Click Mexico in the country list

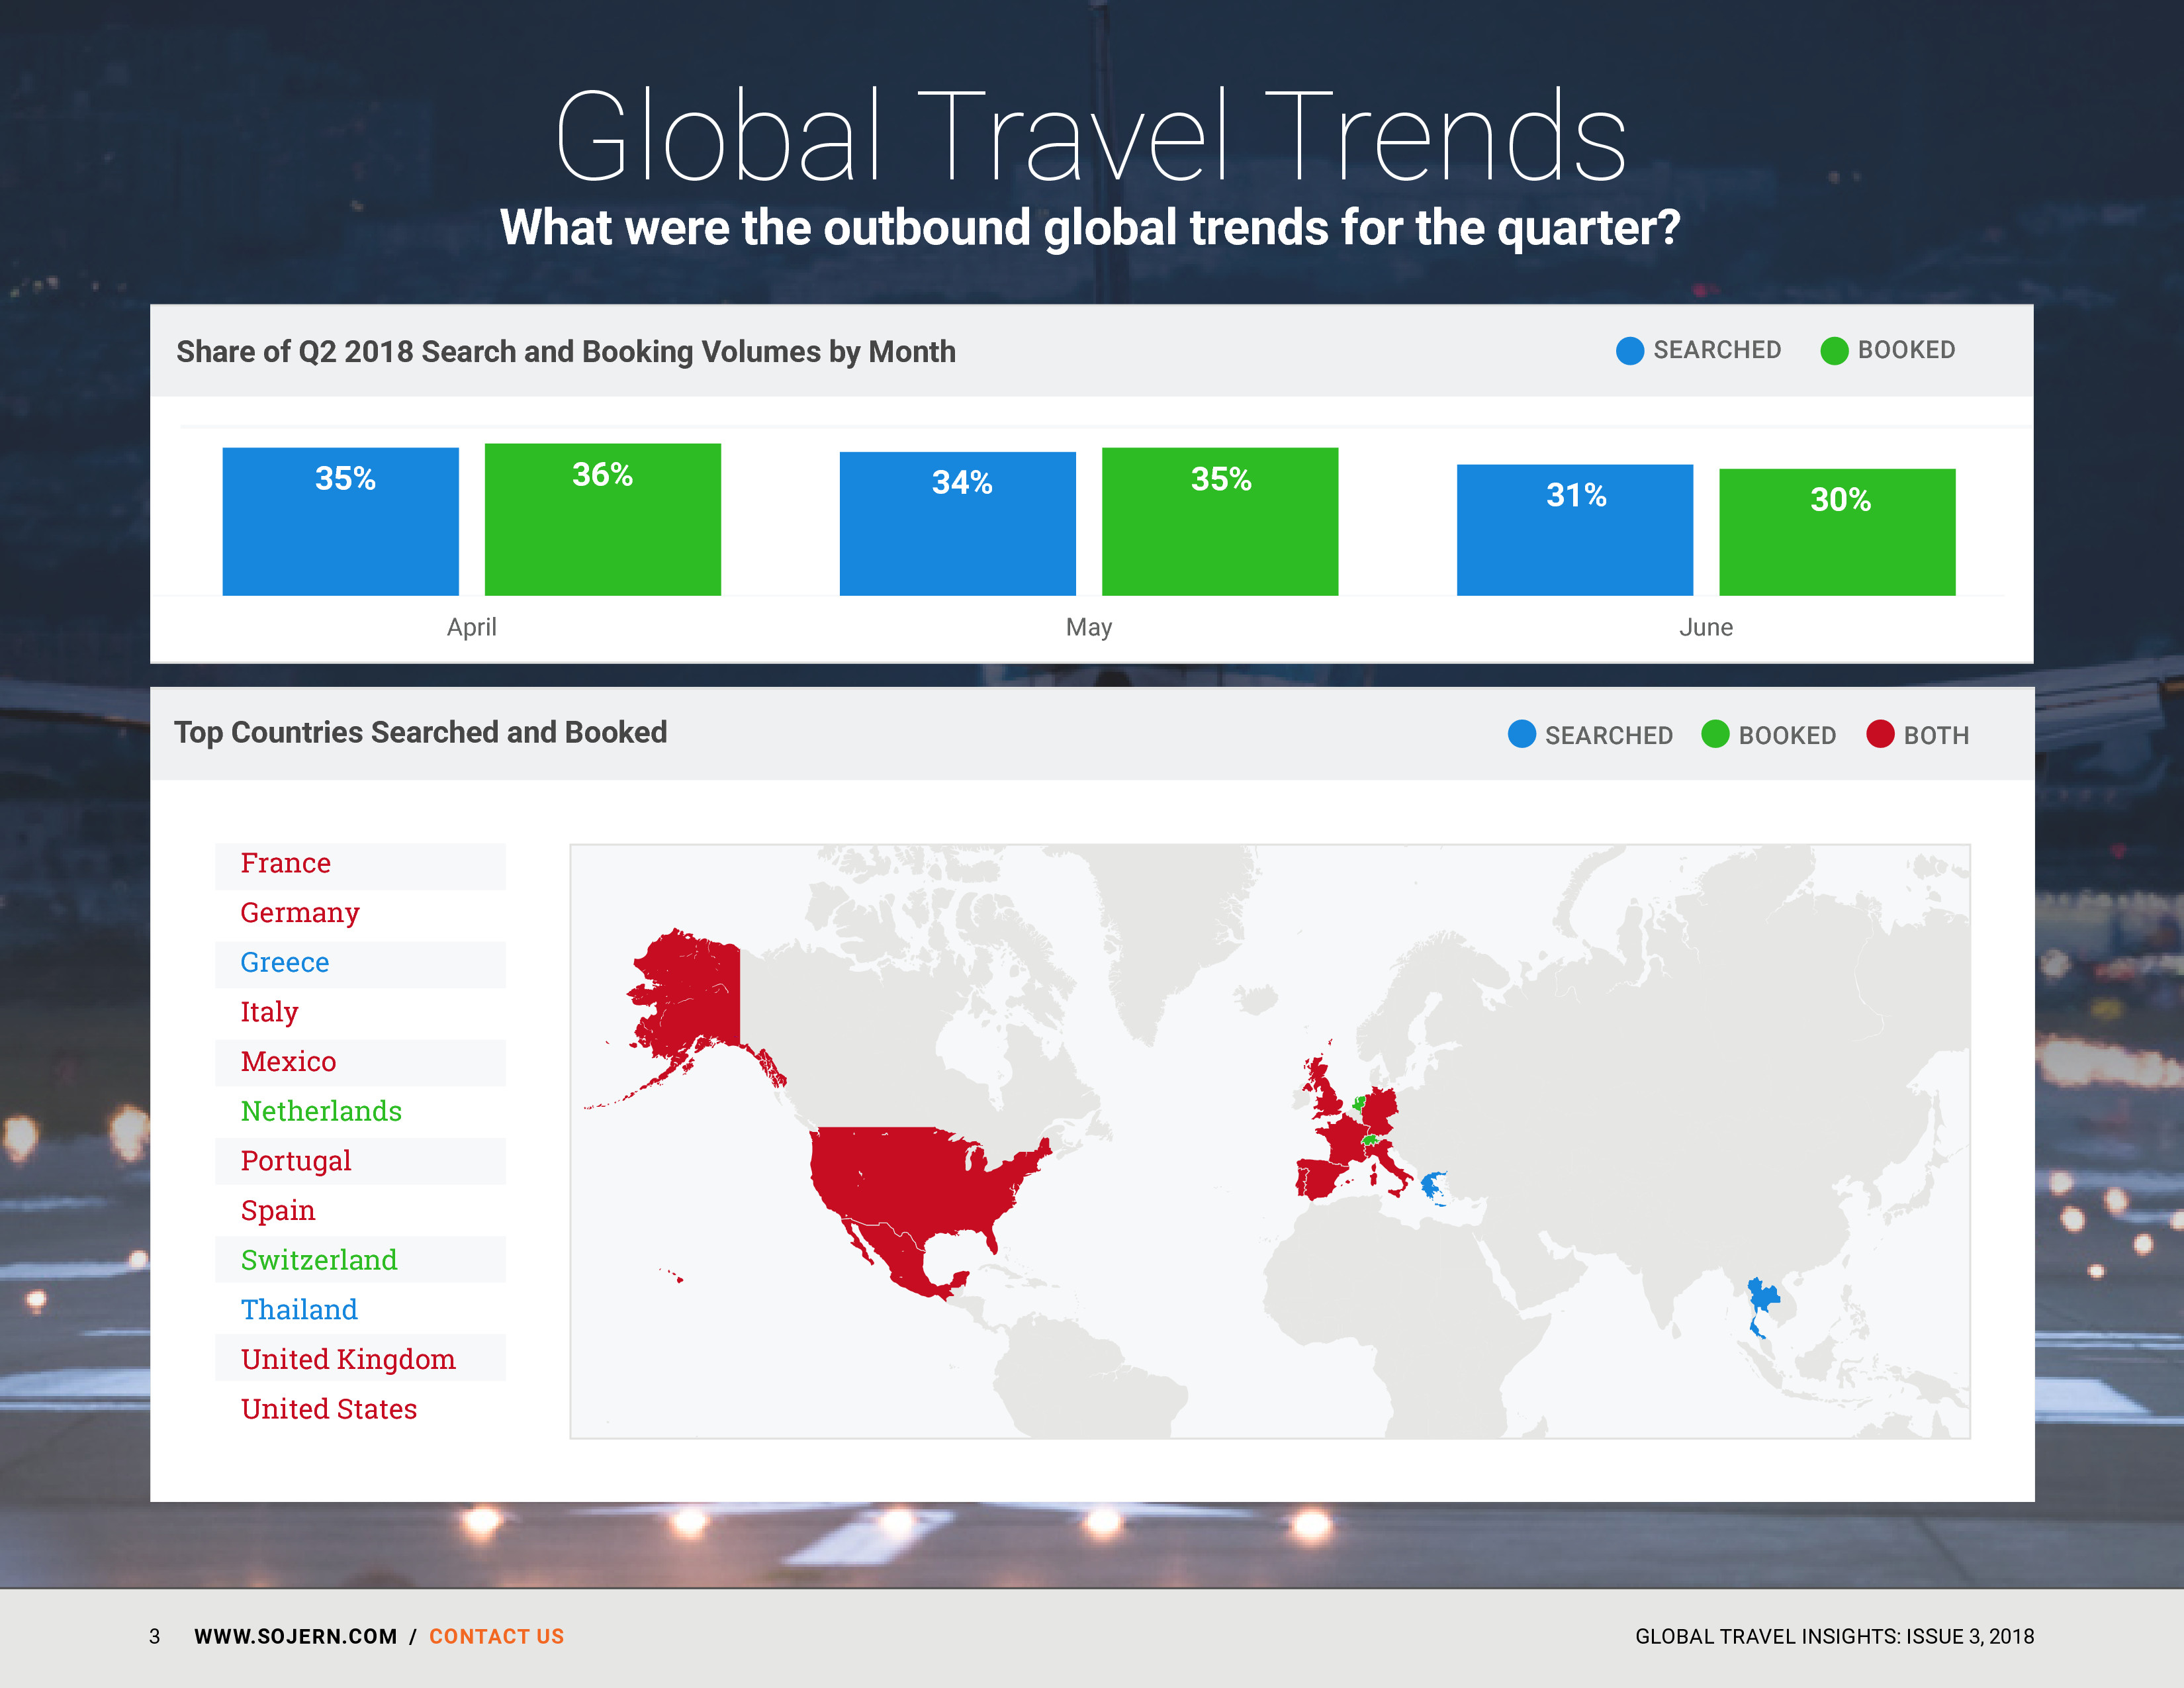pos(288,1061)
